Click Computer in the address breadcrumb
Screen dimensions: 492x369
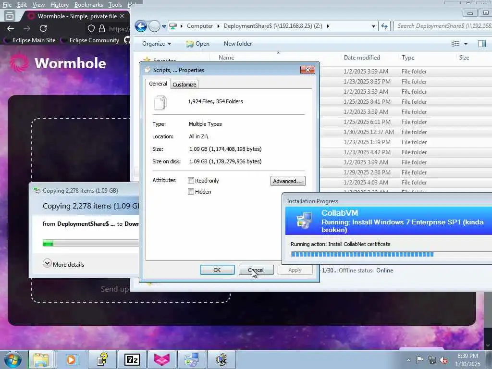200,26
